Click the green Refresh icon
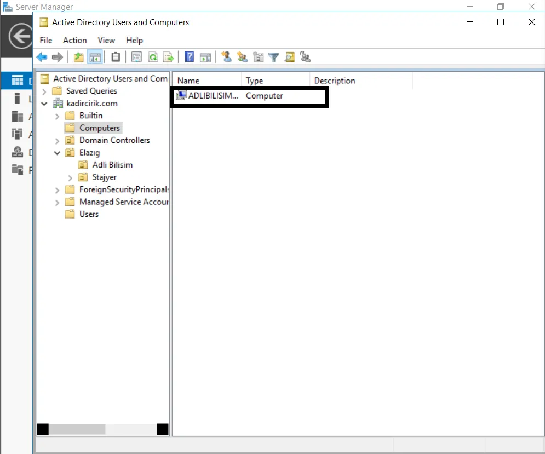 pos(153,57)
